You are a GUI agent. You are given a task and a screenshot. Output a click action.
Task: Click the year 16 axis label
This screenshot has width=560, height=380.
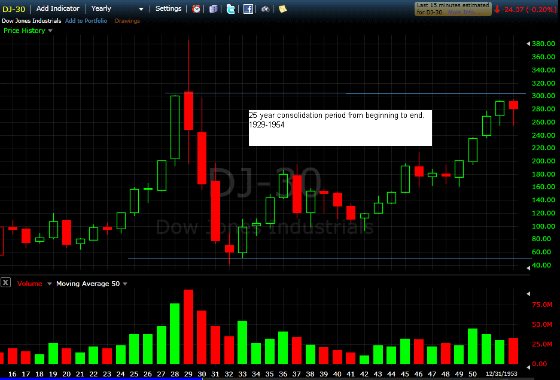pyautogui.click(x=12, y=374)
